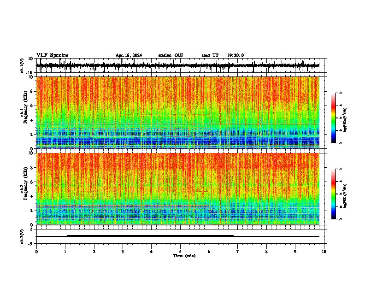365x282 pixels.
Task: Click time axis tick label 6
Action: pyautogui.click(x=209, y=252)
